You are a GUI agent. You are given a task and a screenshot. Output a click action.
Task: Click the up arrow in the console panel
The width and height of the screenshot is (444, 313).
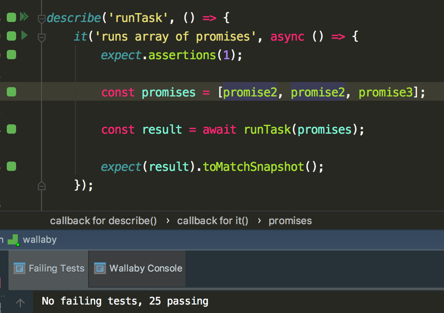(19, 302)
